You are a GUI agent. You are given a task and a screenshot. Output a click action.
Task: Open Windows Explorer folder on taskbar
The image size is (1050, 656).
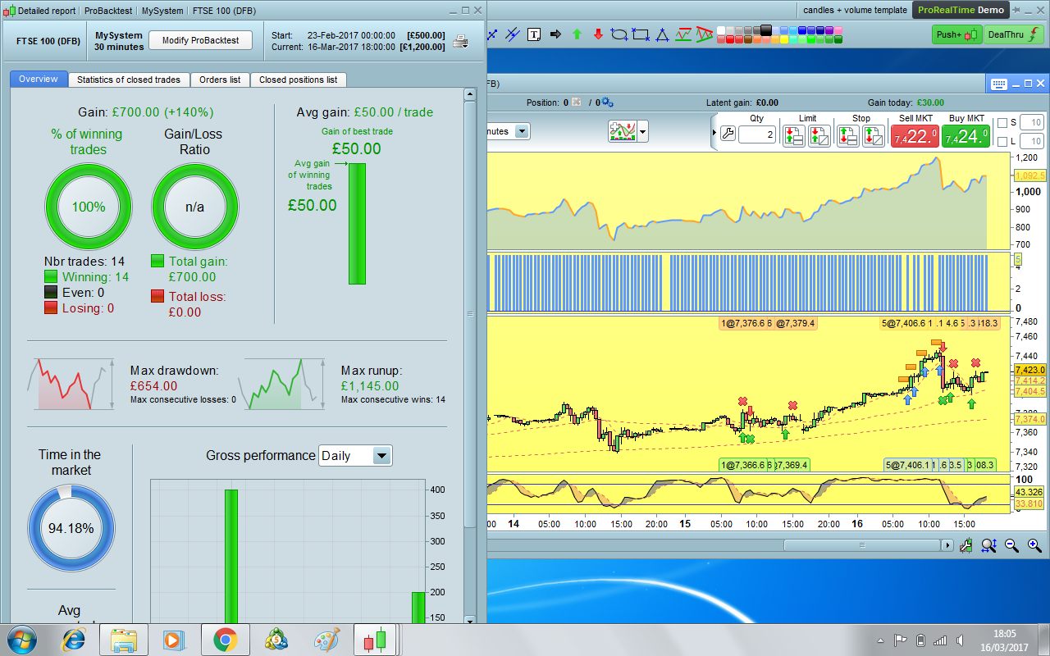(x=124, y=639)
